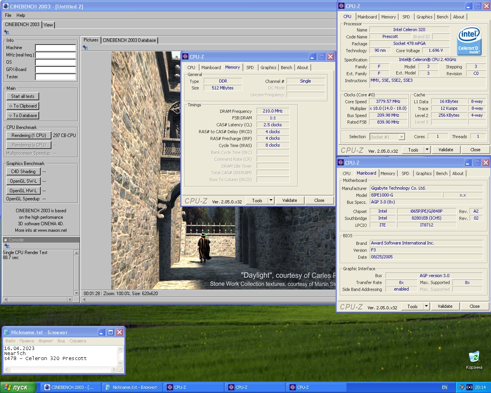Switch to the SPD tab in the Memory CPU-Z window
This screenshot has height=393, width=491.
tap(250, 68)
